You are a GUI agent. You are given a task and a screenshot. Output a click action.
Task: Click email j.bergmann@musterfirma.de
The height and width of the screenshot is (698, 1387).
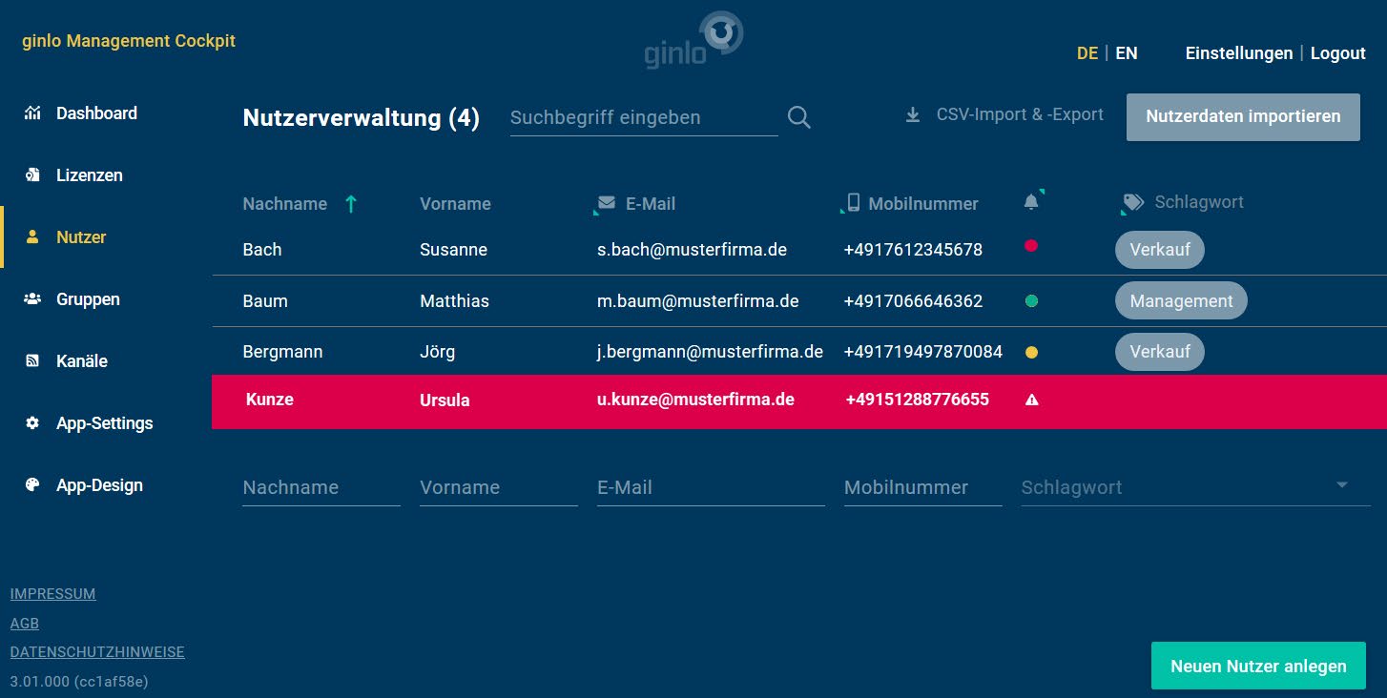coord(710,352)
